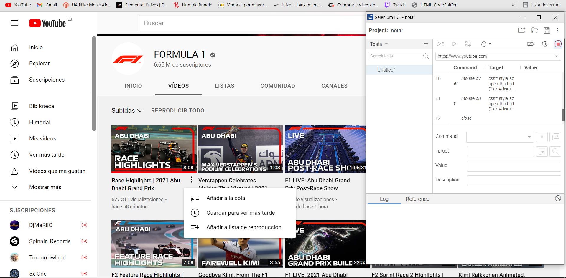
Task: Stop recording in Selenium IDE
Action: point(558,44)
